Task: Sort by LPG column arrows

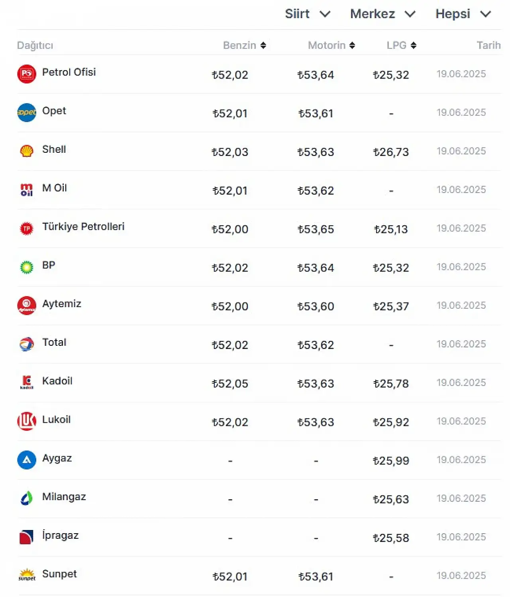Action: coord(414,45)
